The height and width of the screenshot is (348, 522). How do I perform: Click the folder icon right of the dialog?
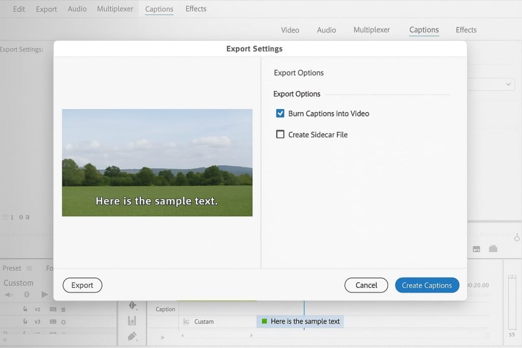[x=493, y=249]
